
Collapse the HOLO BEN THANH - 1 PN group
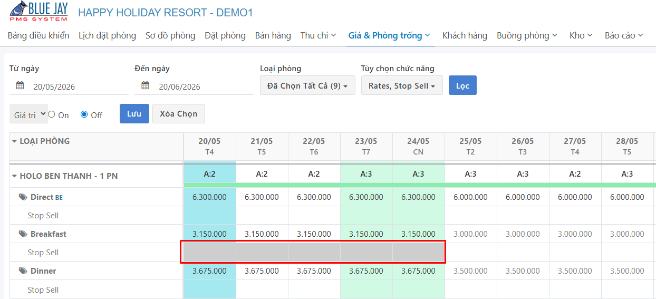(x=15, y=176)
